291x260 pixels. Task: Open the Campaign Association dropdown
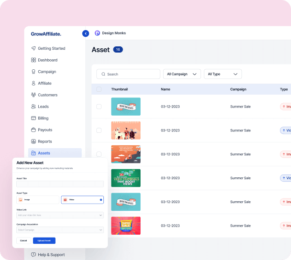pos(60,230)
